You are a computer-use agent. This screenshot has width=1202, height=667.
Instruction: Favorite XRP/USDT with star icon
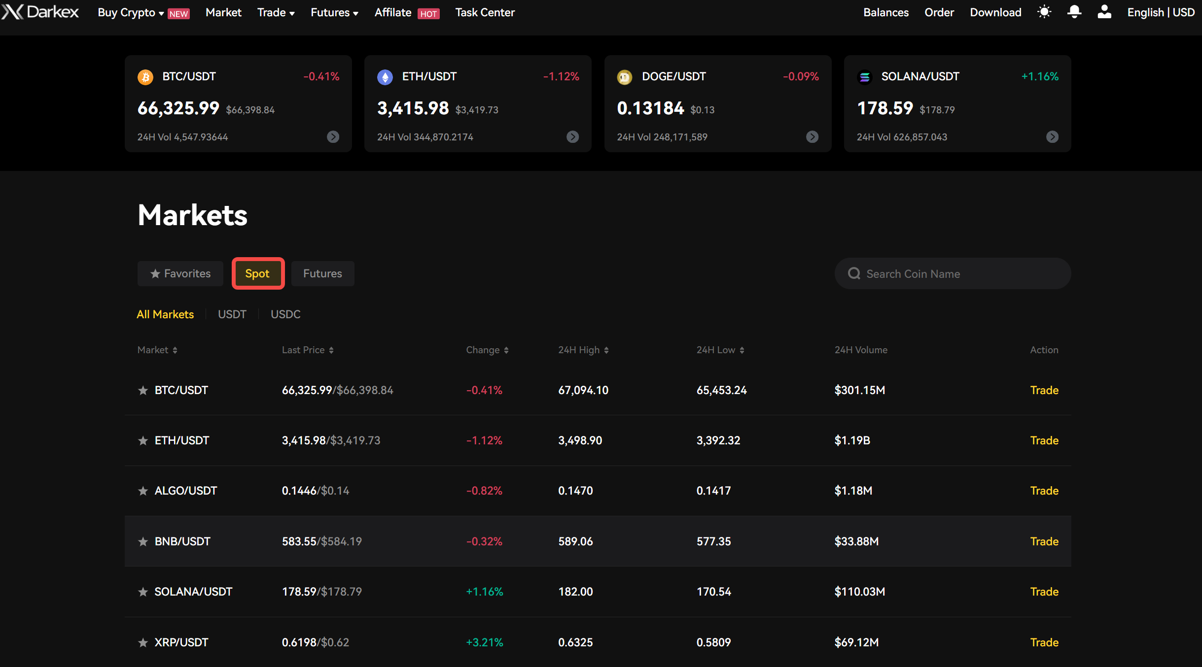click(143, 643)
